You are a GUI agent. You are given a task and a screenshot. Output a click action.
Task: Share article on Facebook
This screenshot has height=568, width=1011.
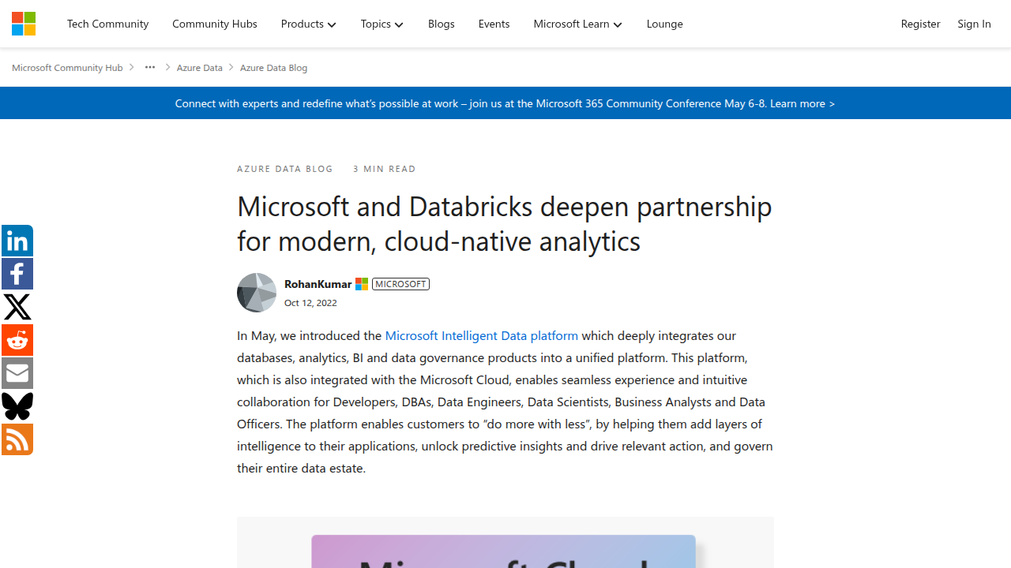pyautogui.click(x=17, y=274)
